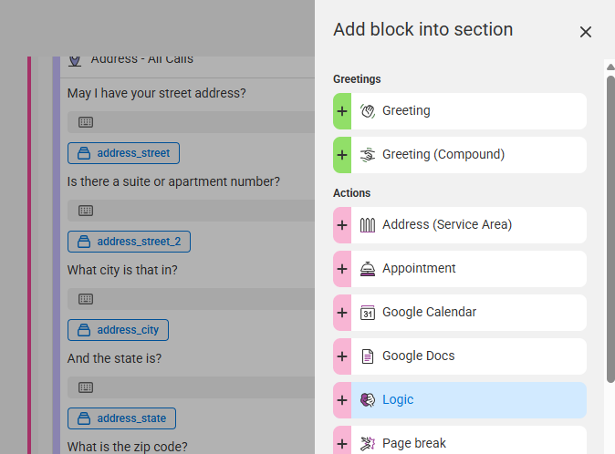615x454 pixels.
Task: Add an Appointment block with plus icon
Action: point(342,269)
